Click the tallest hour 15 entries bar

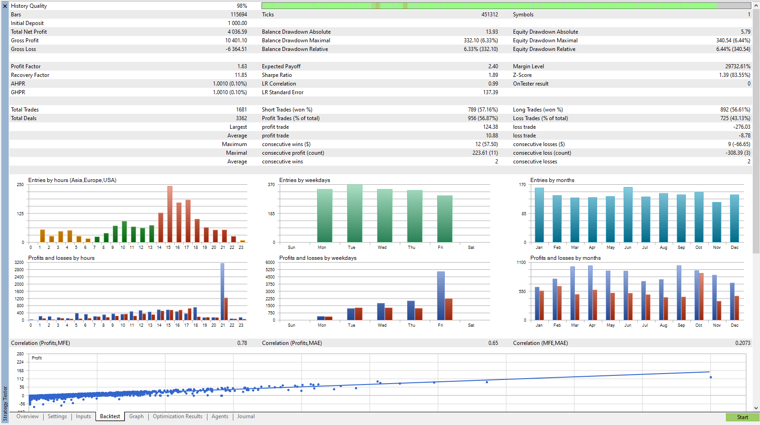coord(170,214)
